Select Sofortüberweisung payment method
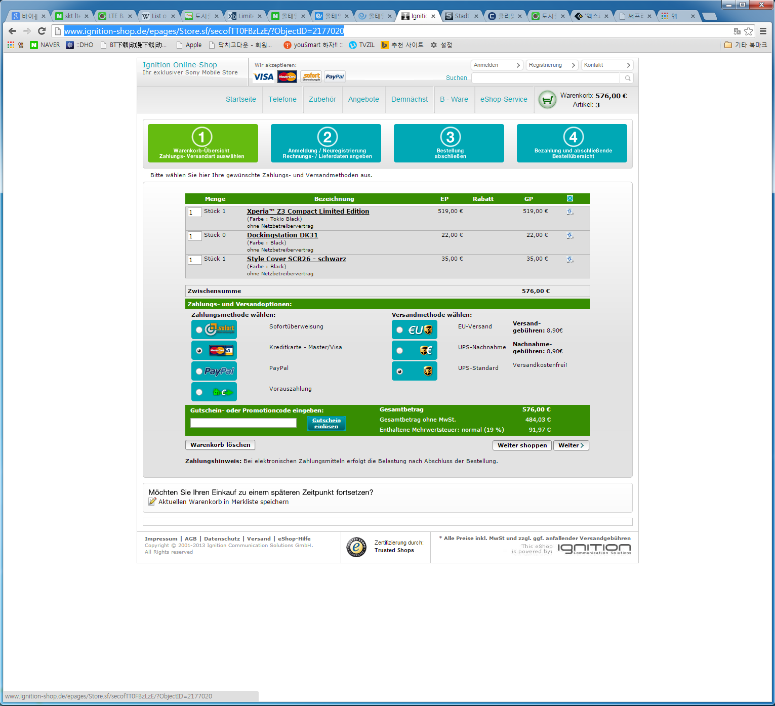775x706 pixels. (x=199, y=330)
